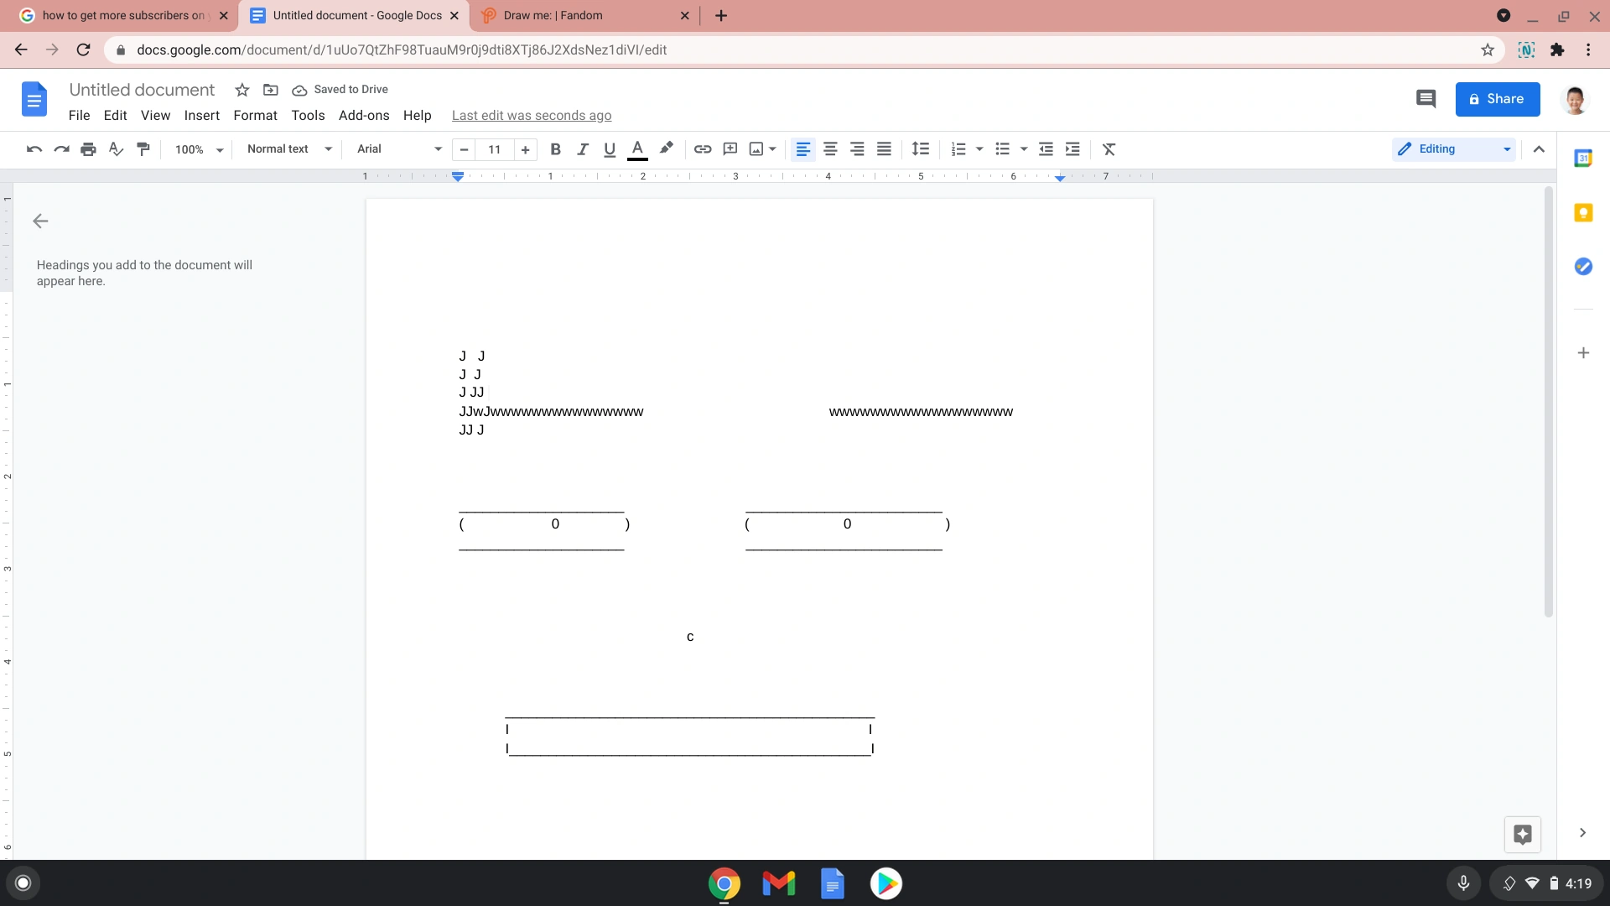Add a comment to the document

point(730,149)
